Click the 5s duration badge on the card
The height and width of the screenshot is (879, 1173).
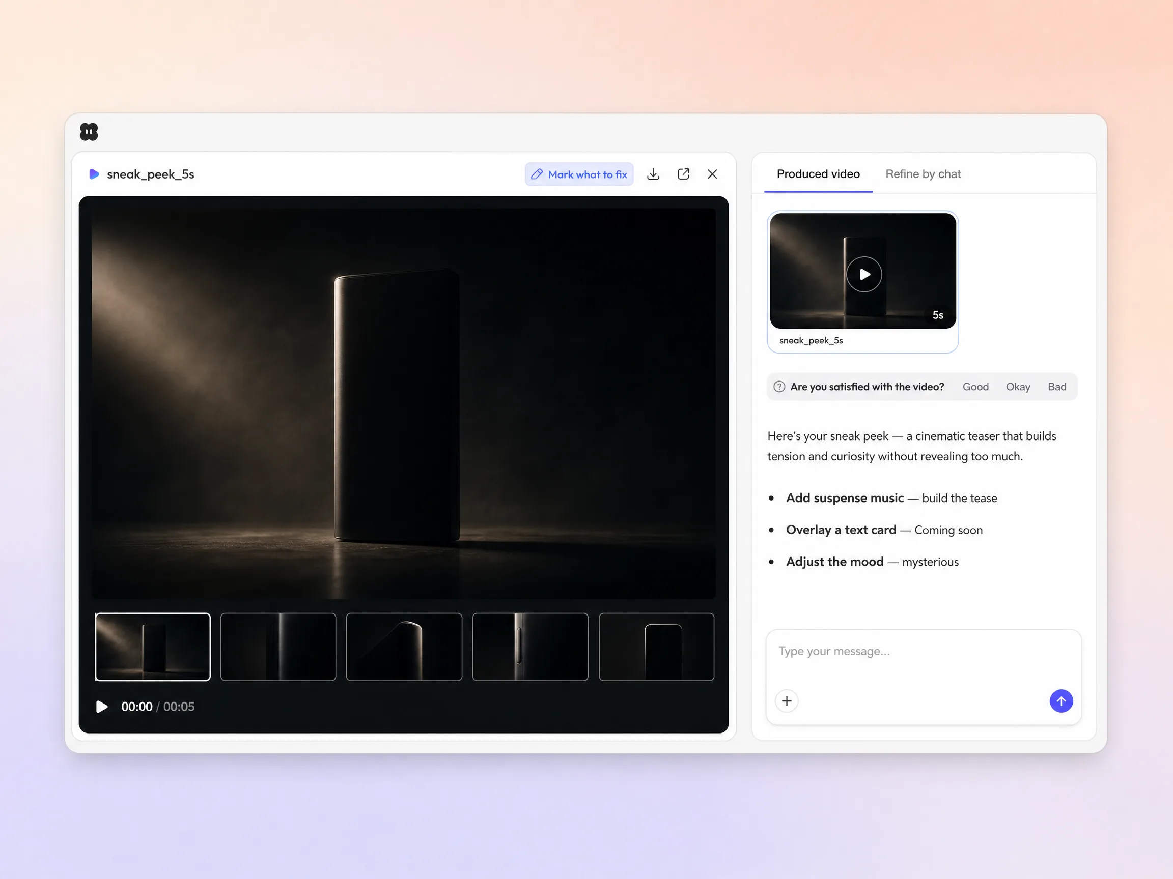tap(938, 315)
